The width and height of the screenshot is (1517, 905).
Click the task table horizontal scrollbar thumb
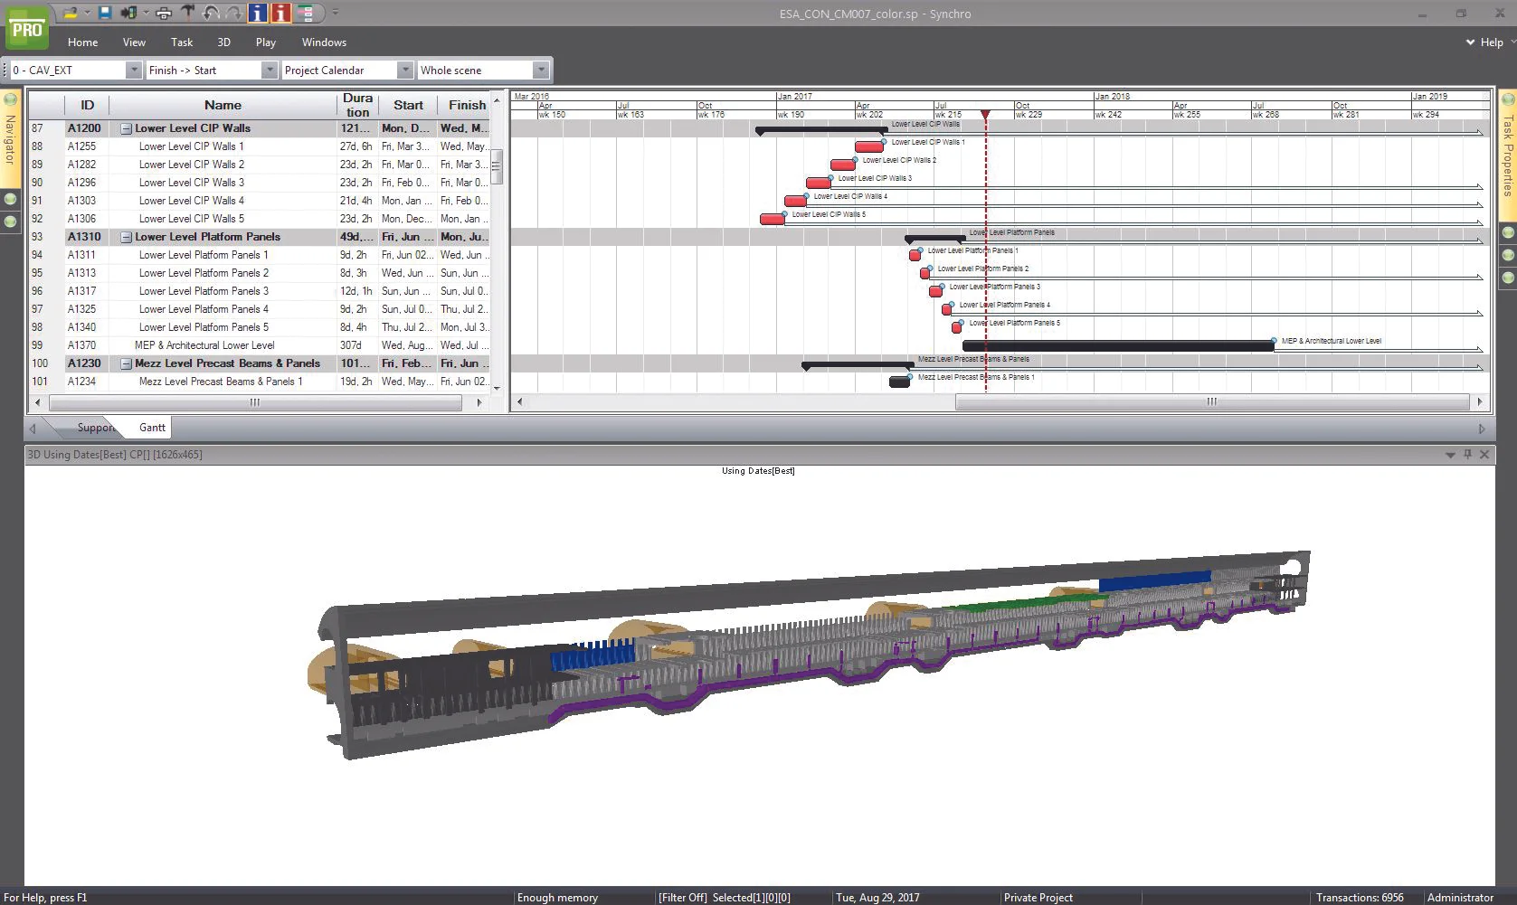point(255,402)
